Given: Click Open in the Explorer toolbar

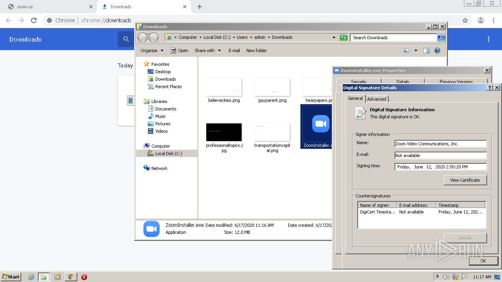Looking at the screenshot, I should point(180,51).
